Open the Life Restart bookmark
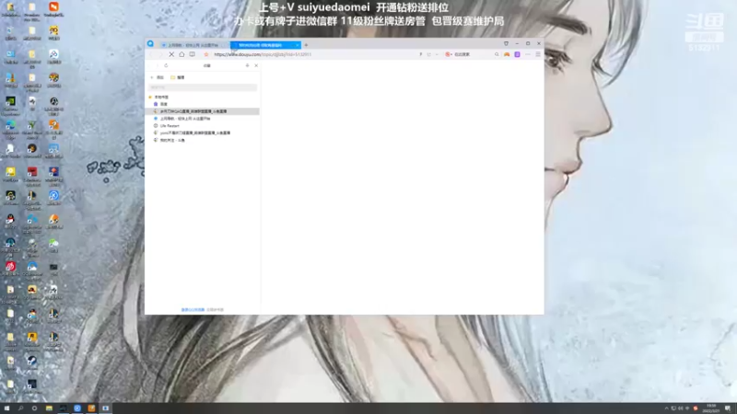Viewport: 737px width, 414px height. click(167, 126)
